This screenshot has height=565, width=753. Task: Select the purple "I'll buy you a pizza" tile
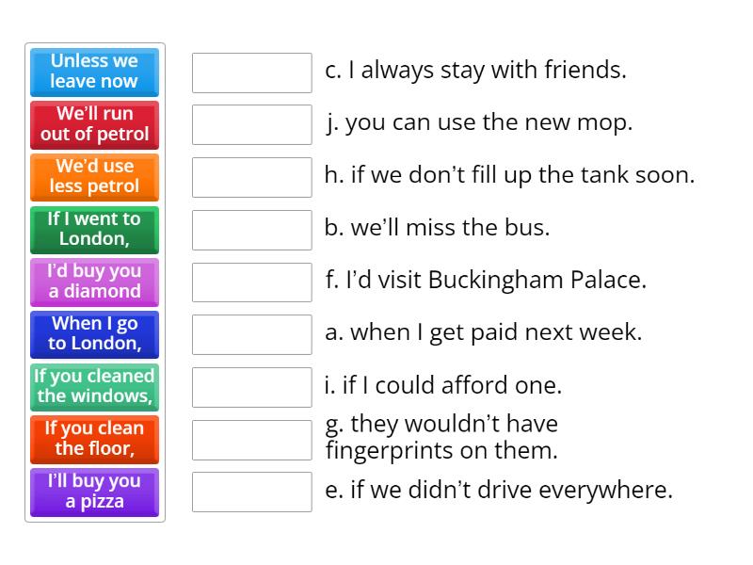click(x=93, y=492)
